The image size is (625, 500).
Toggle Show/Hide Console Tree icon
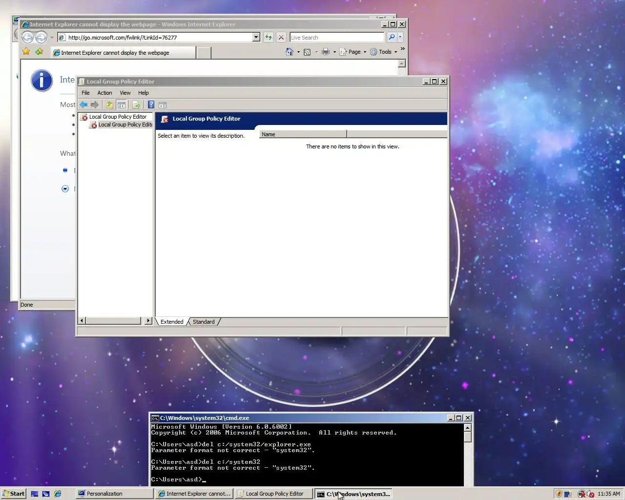tap(122, 105)
